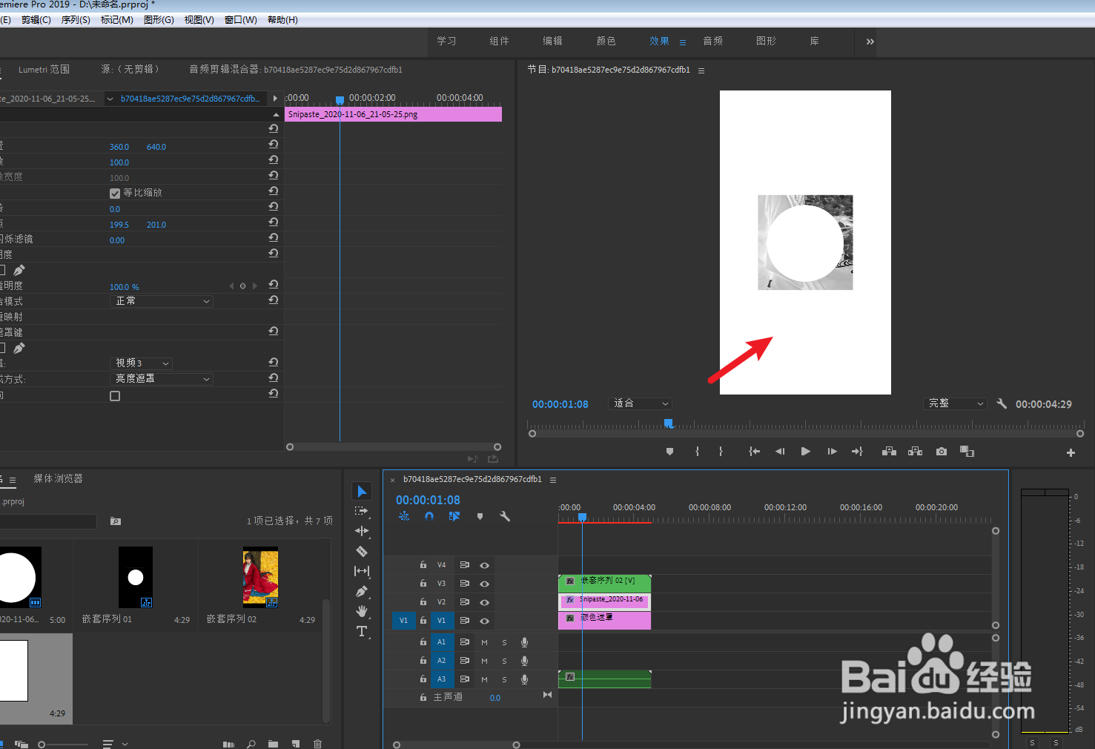Step back one frame
This screenshot has width=1095, height=749.
point(780,452)
